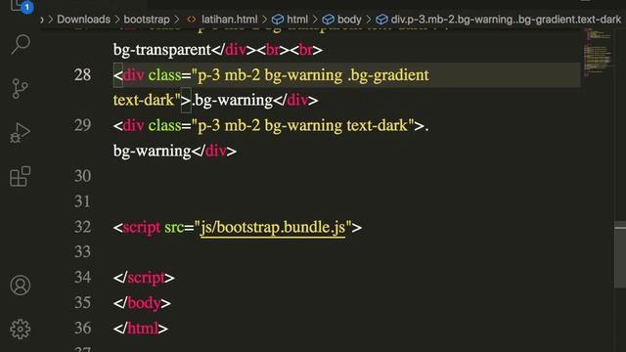
Task: Place cursor on closing </script> tag
Action: [144, 278]
